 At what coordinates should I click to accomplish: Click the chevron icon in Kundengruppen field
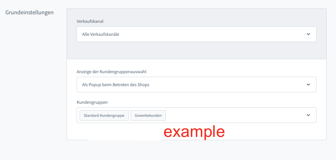tap(308, 115)
